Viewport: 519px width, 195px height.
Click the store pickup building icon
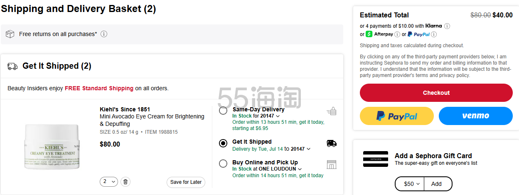[x=332, y=164]
